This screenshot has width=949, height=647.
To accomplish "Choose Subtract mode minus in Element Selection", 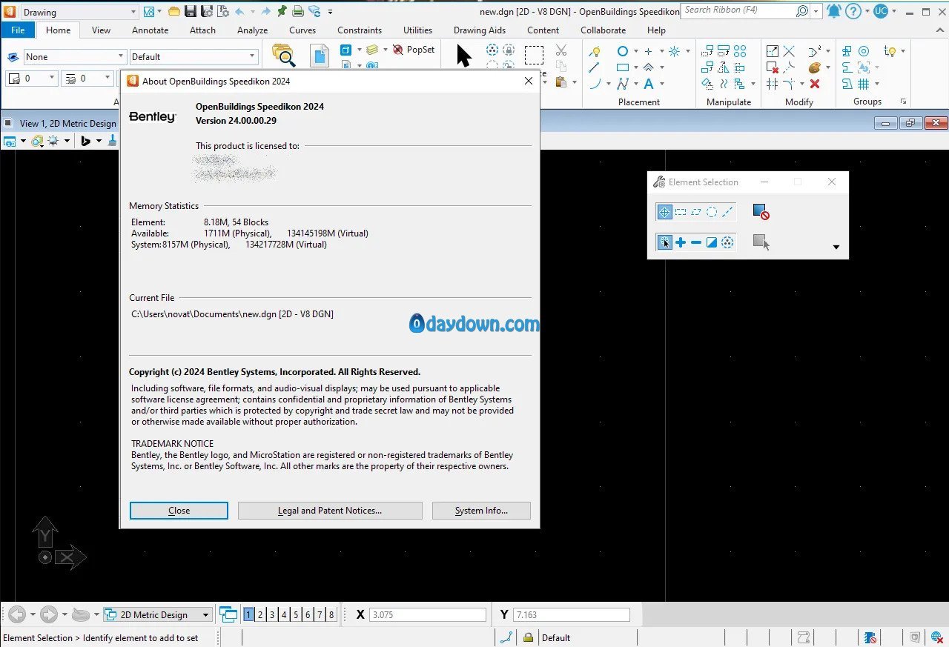I will click(696, 242).
